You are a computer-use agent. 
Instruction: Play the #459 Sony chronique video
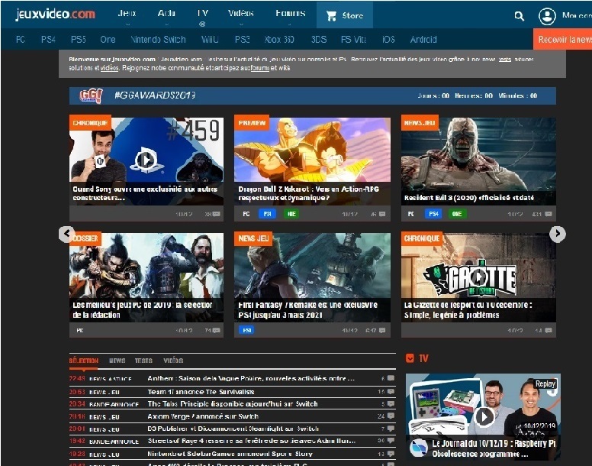pyautogui.click(x=146, y=160)
